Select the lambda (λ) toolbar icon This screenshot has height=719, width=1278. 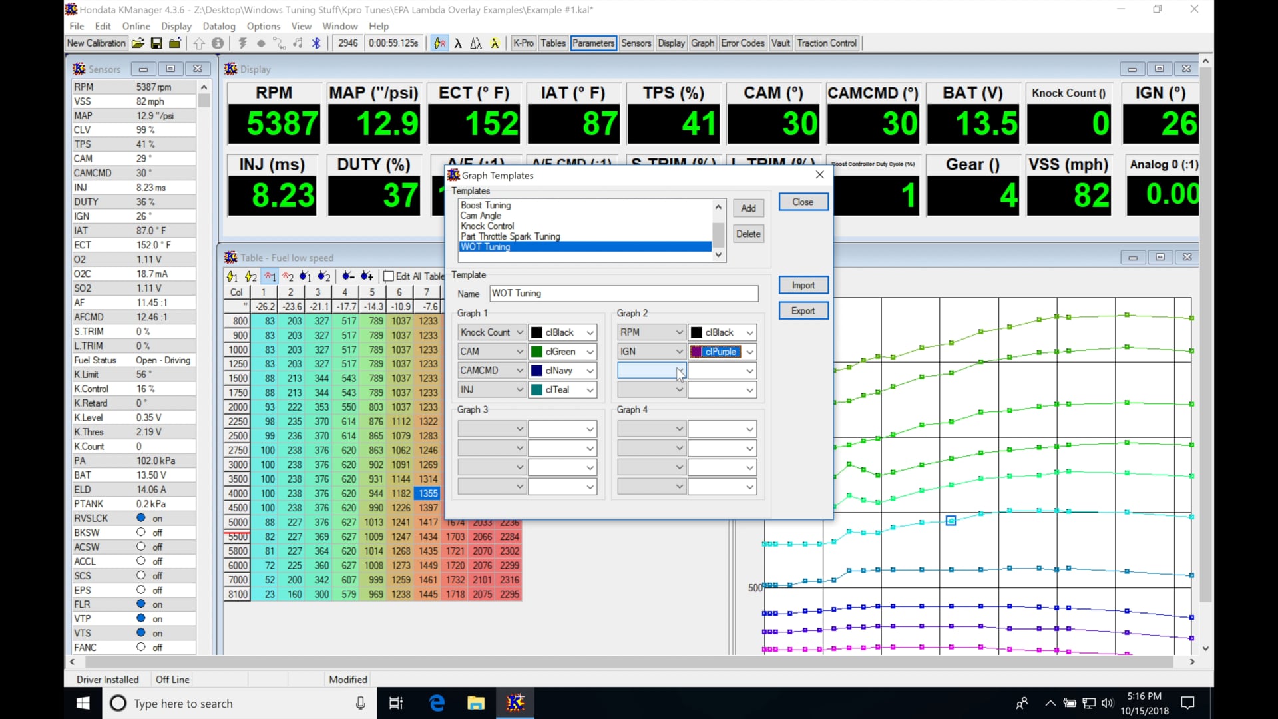coord(459,43)
